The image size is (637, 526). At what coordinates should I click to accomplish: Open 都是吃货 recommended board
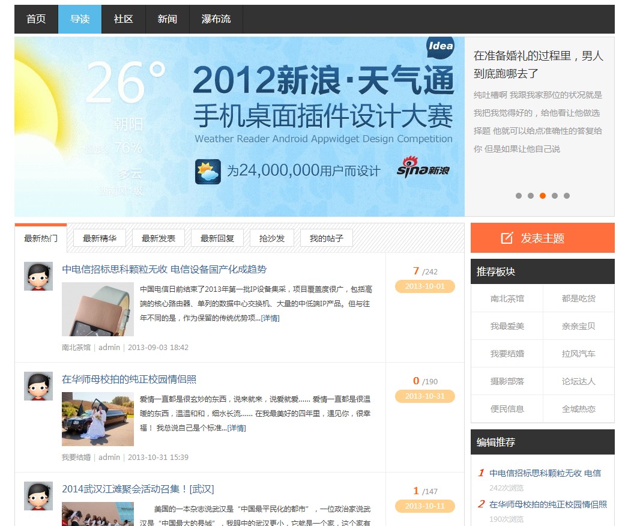click(x=579, y=298)
